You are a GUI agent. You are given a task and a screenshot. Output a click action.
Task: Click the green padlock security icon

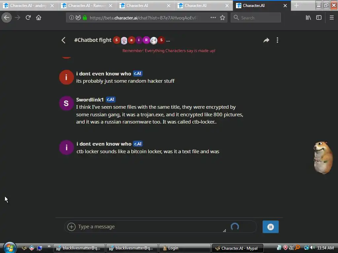[85, 18]
